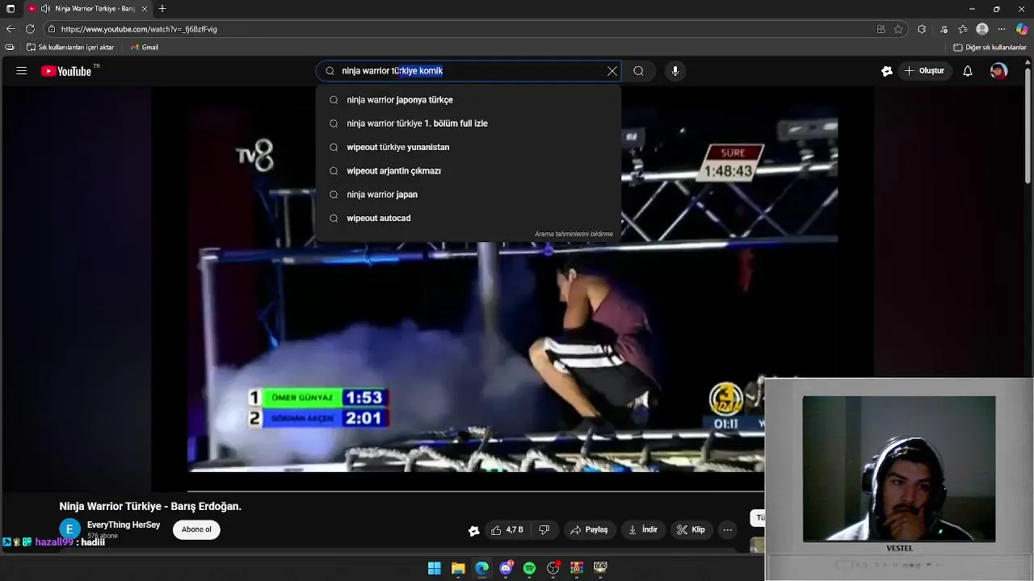Close the Ninja Warrior Türkiye tab
Viewport: 1034px width, 581px height.
(x=145, y=9)
